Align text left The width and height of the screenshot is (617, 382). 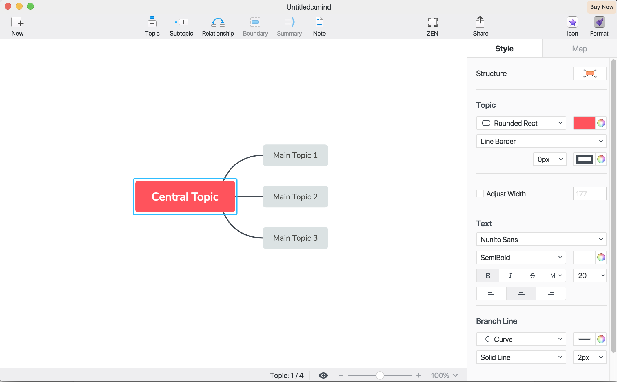tap(491, 293)
